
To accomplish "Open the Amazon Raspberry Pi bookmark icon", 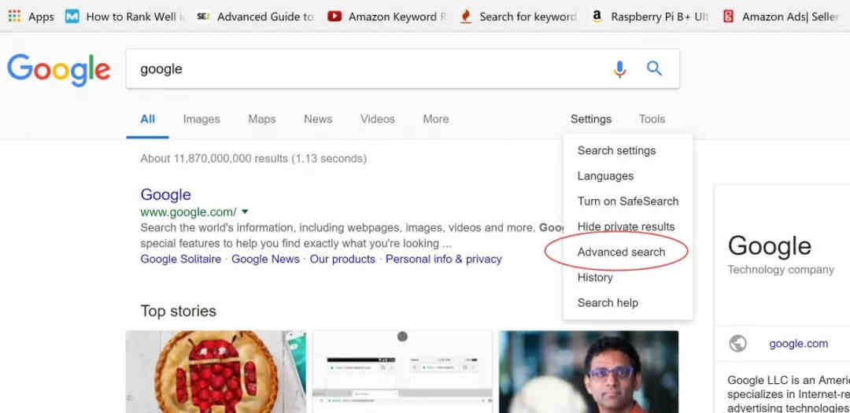I will 597,17.
